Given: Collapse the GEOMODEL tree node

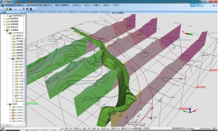Looking at the screenshot, I should tap(7, 33).
